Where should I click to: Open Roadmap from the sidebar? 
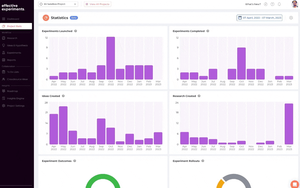pos(12,91)
